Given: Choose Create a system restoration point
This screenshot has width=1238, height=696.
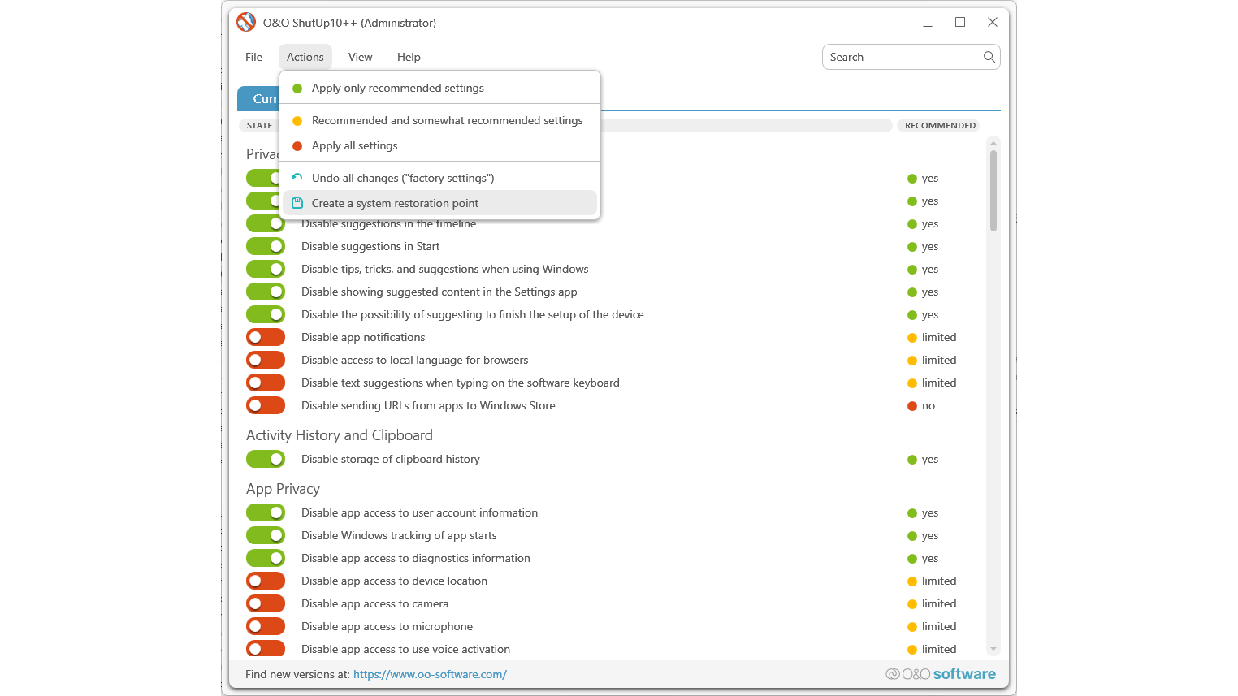Looking at the screenshot, I should tap(395, 203).
